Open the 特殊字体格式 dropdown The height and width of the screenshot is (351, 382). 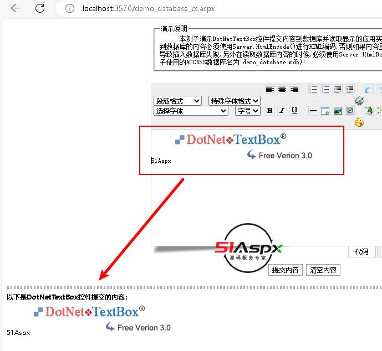coord(235,101)
